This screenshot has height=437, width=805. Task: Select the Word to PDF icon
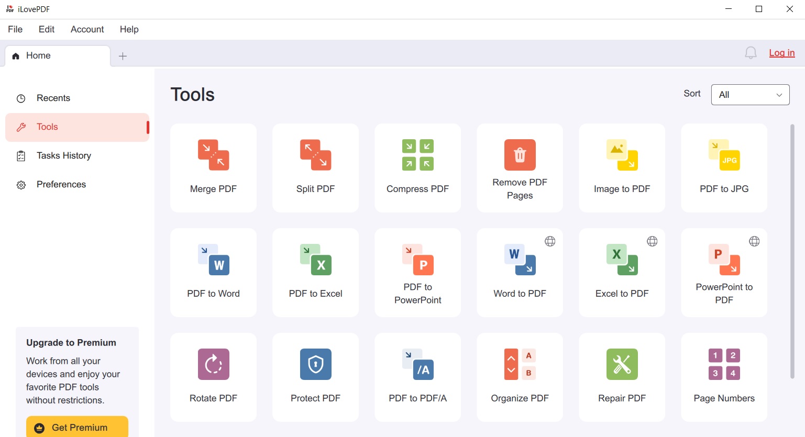pos(520,260)
